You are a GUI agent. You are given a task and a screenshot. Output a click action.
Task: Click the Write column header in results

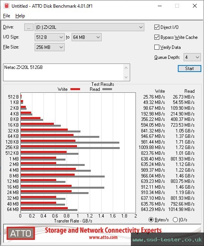click(x=160, y=91)
